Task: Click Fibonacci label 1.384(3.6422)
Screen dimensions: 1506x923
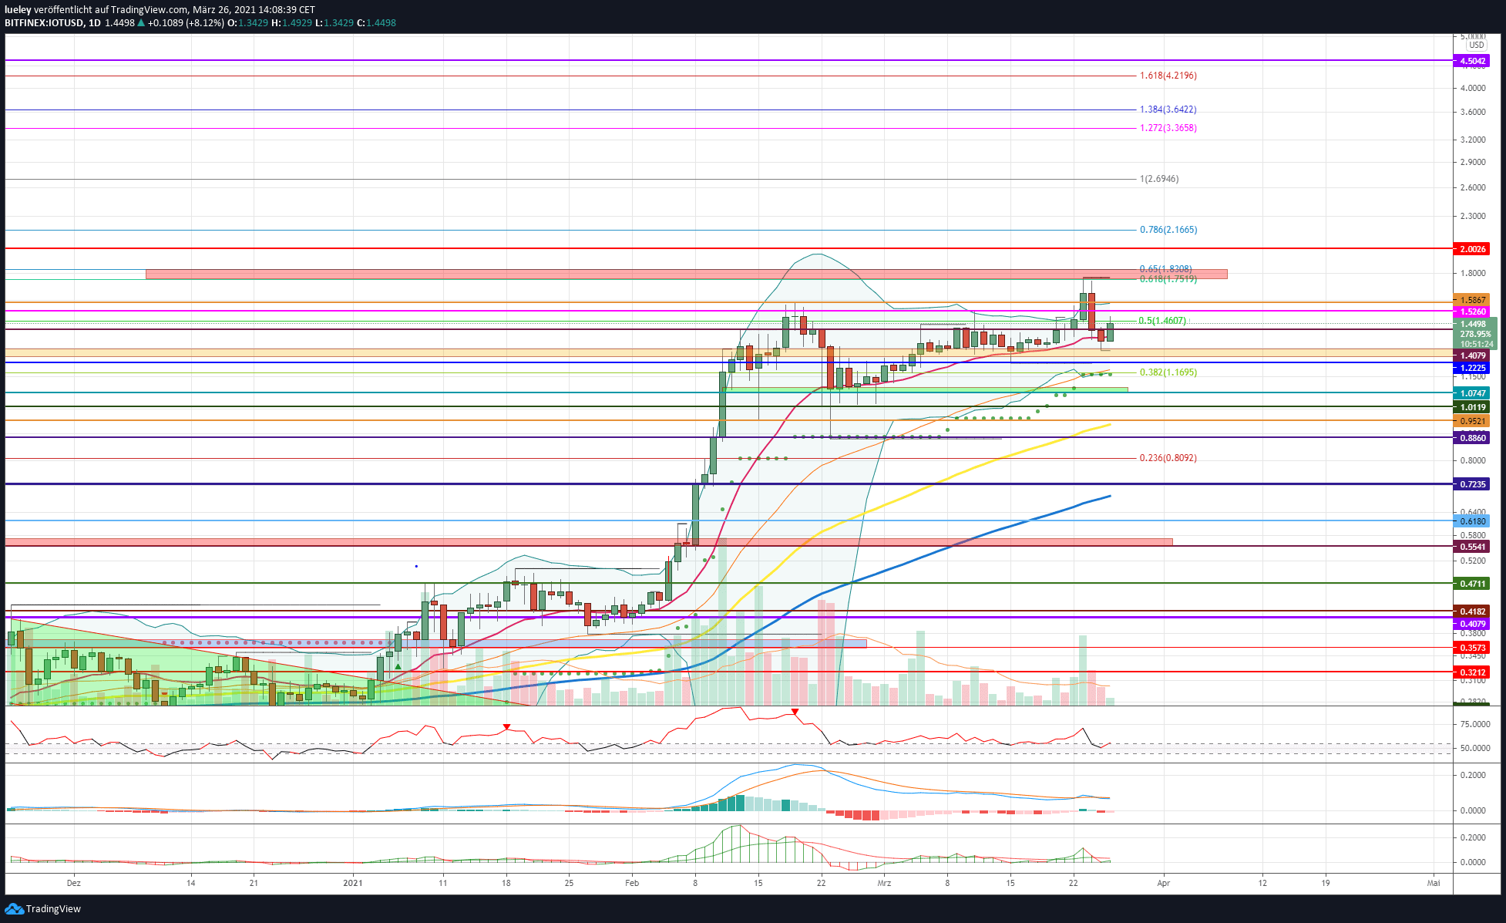Action: click(x=1168, y=109)
